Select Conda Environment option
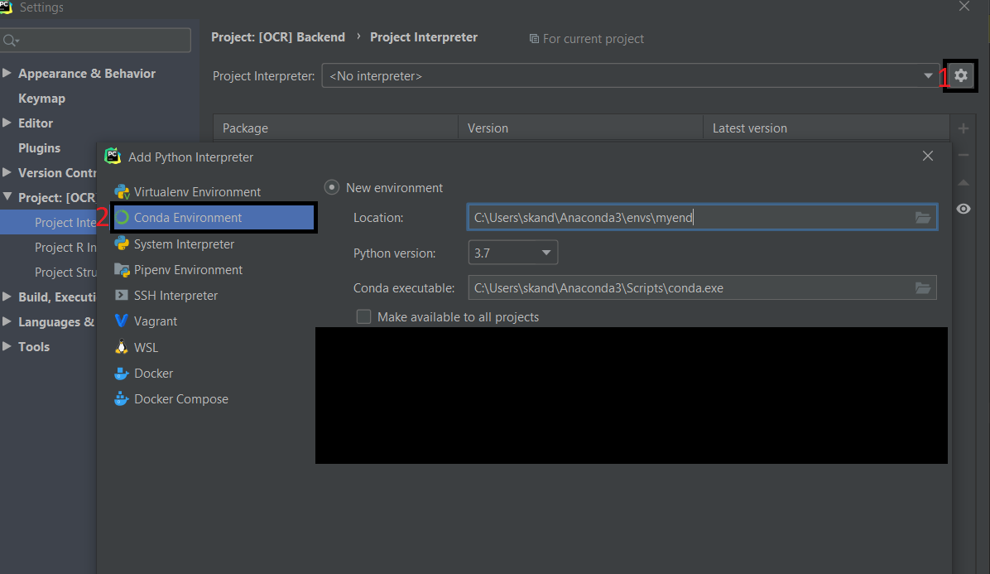Screen dimensions: 990x574 [x=213, y=217]
